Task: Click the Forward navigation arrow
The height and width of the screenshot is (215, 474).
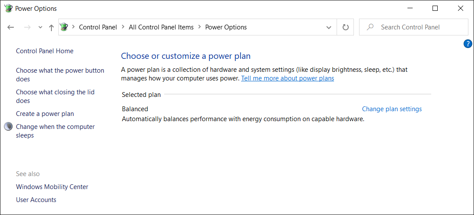Action: (x=27, y=27)
